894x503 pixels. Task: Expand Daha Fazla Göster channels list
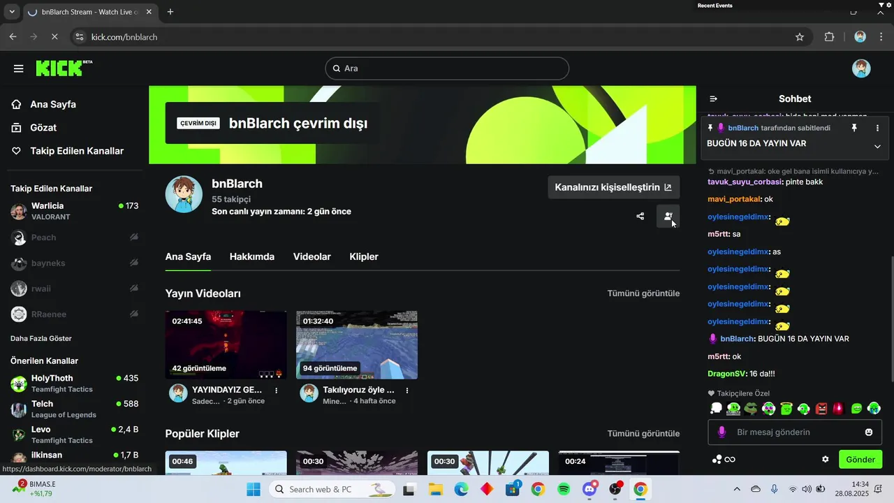(x=41, y=338)
